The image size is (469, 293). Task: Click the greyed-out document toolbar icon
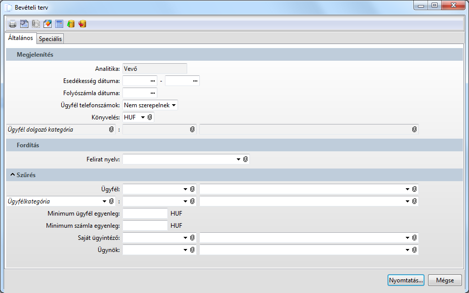36,24
